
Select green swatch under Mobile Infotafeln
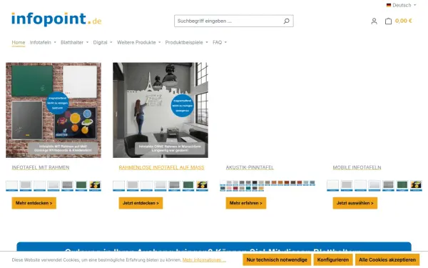point(402,186)
